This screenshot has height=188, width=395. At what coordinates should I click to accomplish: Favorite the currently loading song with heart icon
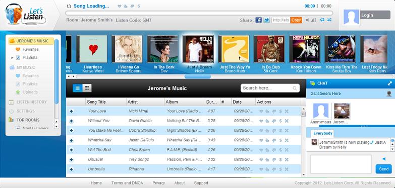point(120,6)
